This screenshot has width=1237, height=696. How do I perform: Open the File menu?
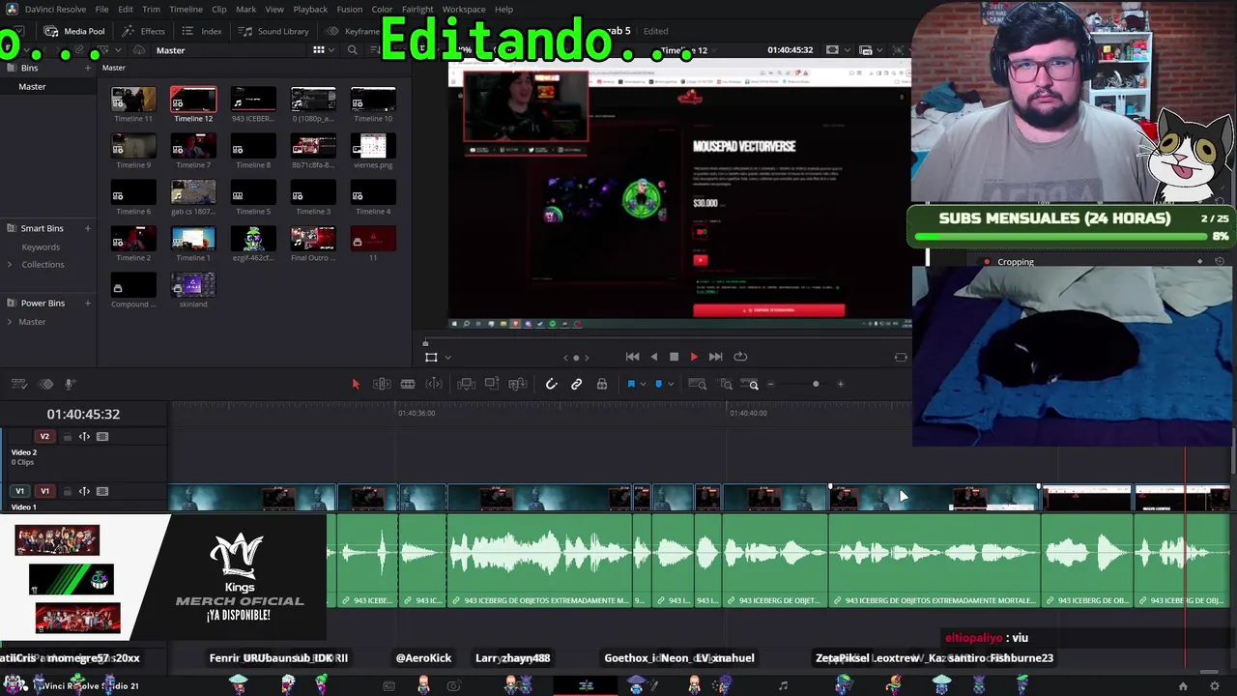(x=101, y=10)
